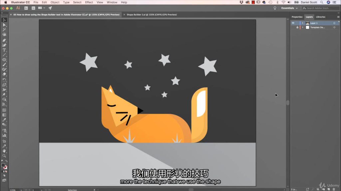Select the Line Segment tool
This screenshot has height=191, width=341.
click(4, 55)
